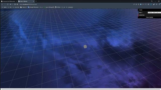Open a new tab with plus button

[36, 1]
